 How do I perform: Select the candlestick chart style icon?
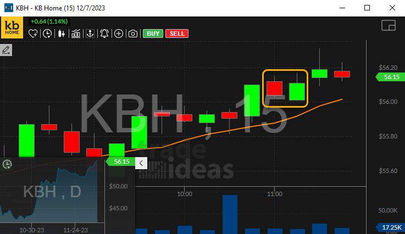click(x=62, y=34)
